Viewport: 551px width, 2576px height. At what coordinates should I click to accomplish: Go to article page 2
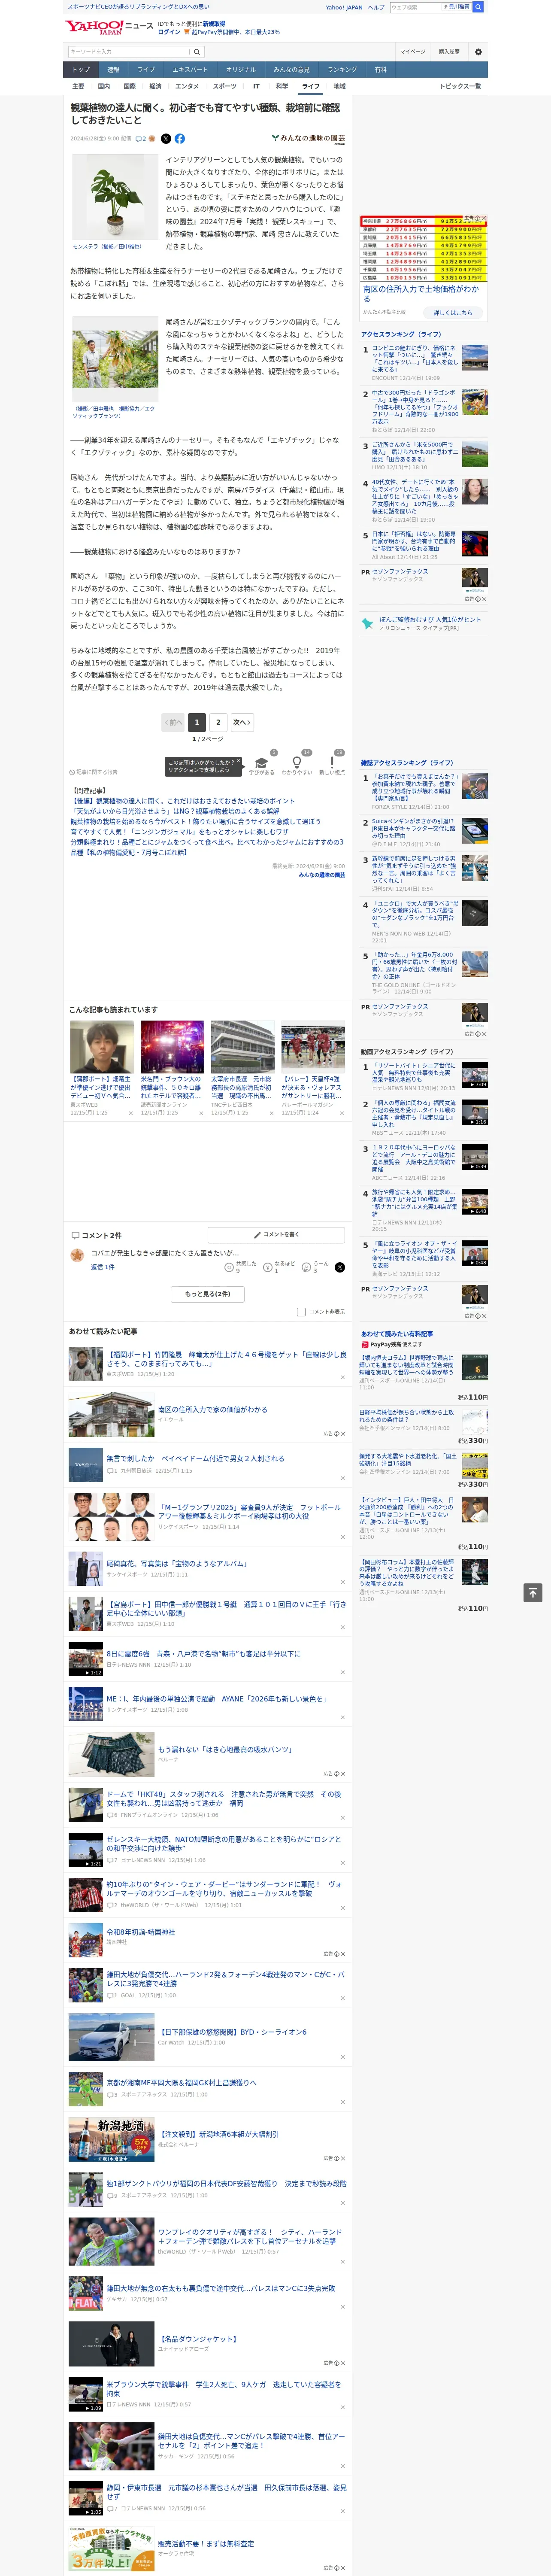[x=218, y=722]
